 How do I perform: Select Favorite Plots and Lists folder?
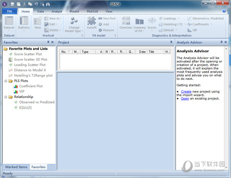(28, 49)
